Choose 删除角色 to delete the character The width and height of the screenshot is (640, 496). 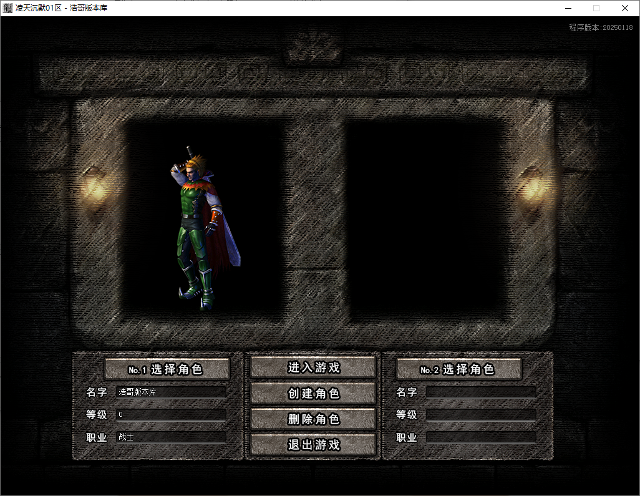pyautogui.click(x=313, y=419)
